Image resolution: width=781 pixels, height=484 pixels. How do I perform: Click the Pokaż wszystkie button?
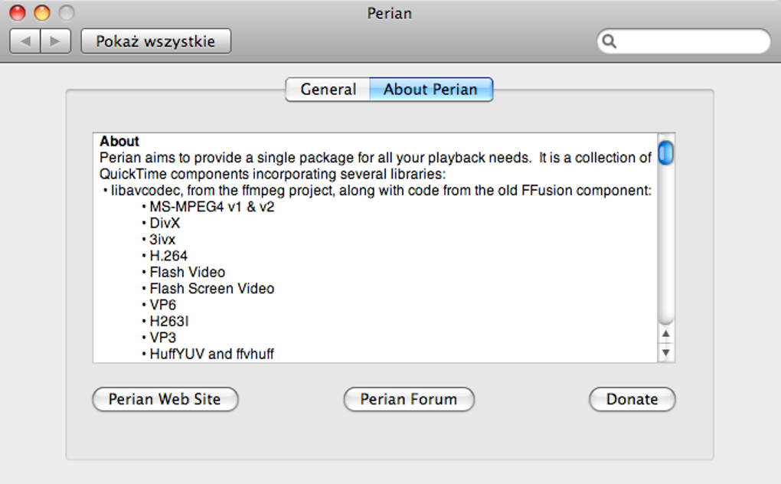point(155,41)
